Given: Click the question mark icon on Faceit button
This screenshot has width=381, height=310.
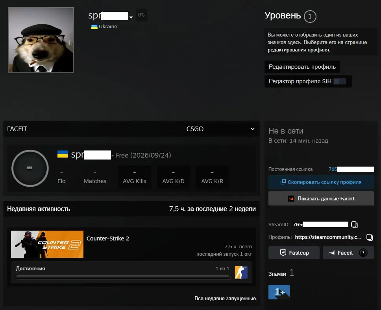Looking at the screenshot, I should 363,253.
